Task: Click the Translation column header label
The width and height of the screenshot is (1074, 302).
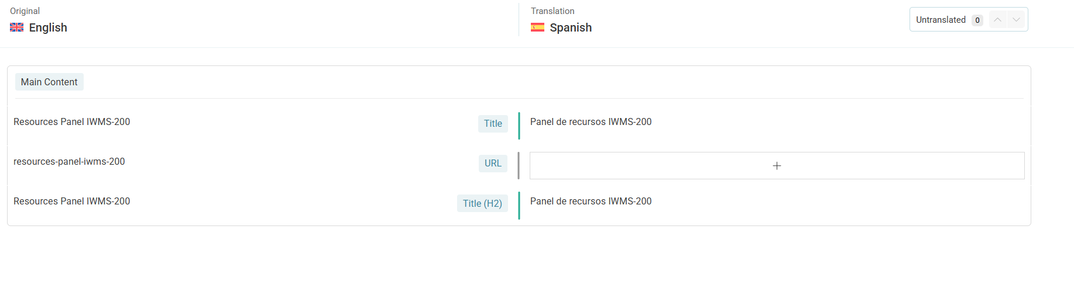Action: coord(553,11)
